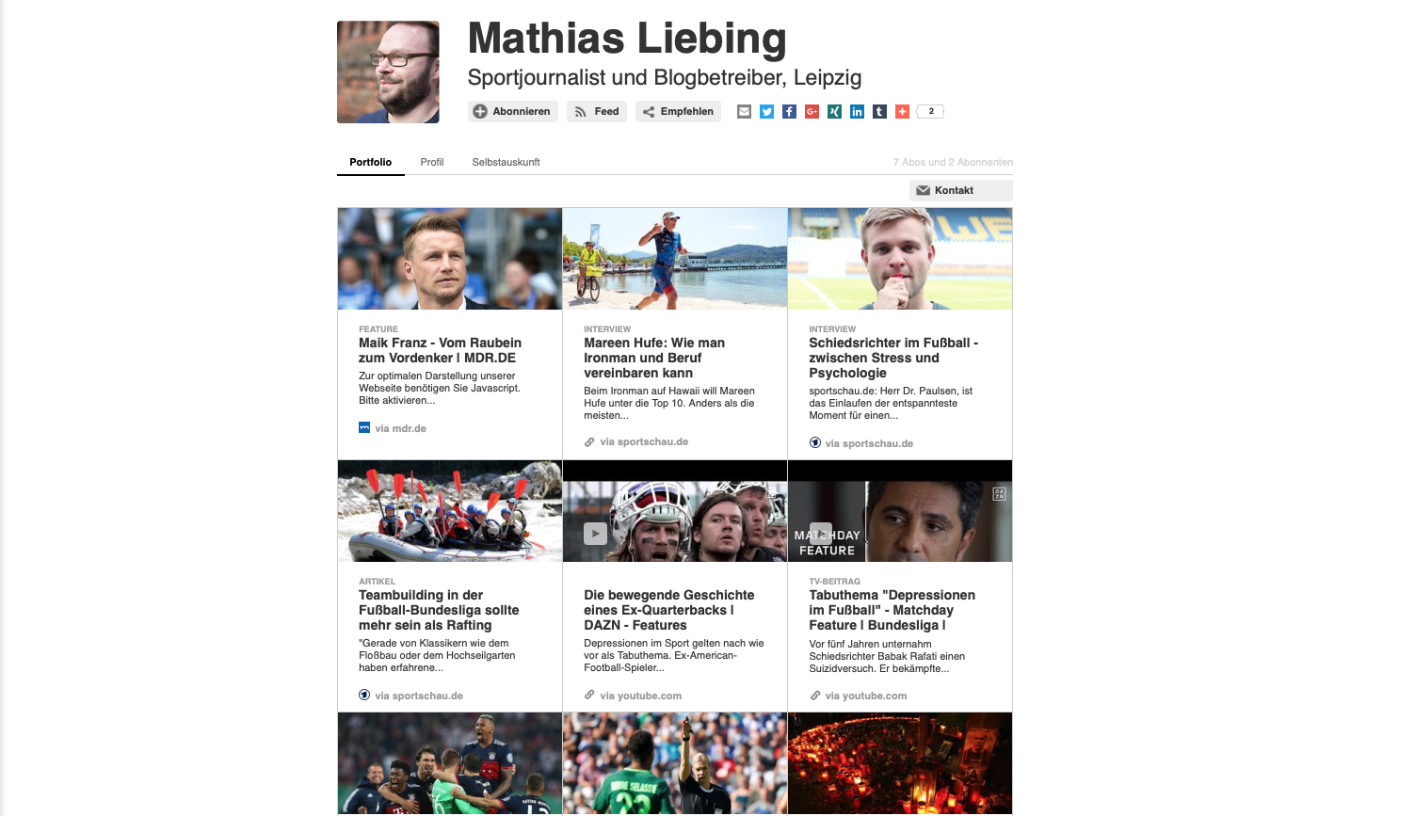
Task: Open the Selbstauskunft tab
Action: click(506, 162)
